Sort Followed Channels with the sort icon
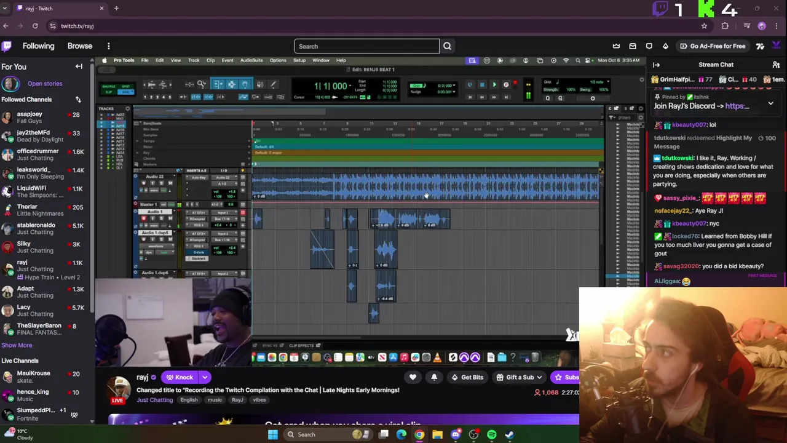The height and width of the screenshot is (443, 787). pos(78,100)
